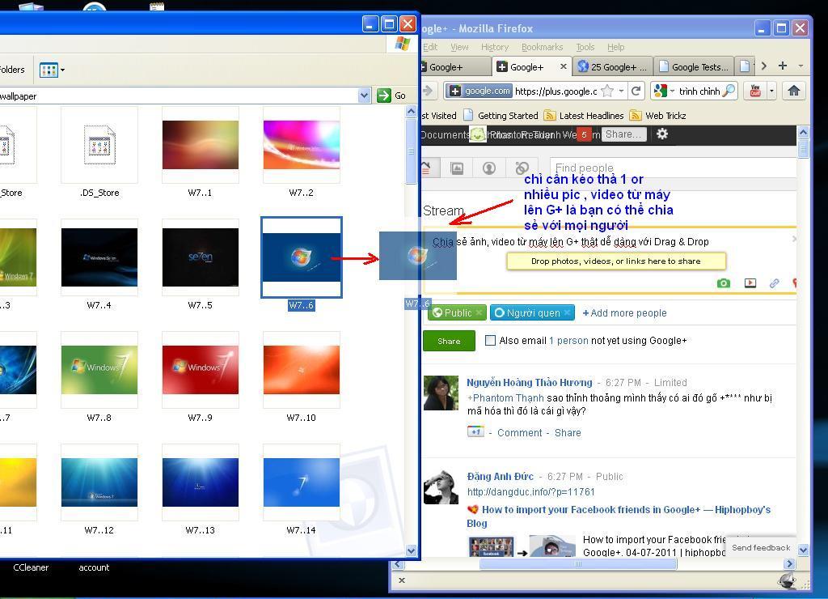Open the Web Trickz bookmark
This screenshot has height=599, width=828.
(x=658, y=115)
